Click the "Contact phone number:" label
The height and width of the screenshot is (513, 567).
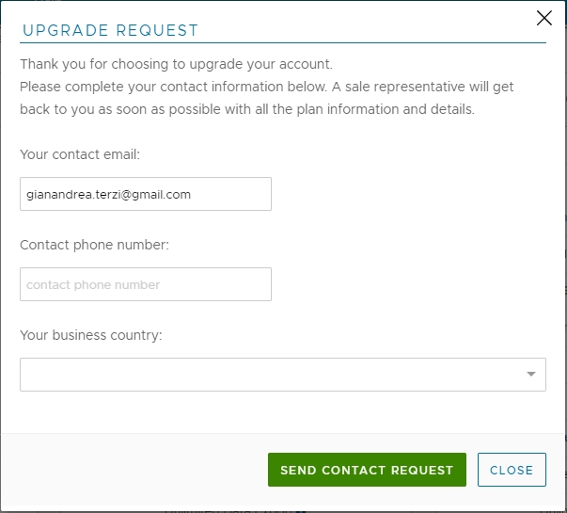tap(94, 245)
